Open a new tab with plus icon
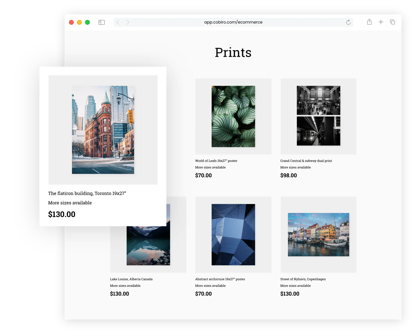The height and width of the screenshot is (336, 417). click(381, 22)
